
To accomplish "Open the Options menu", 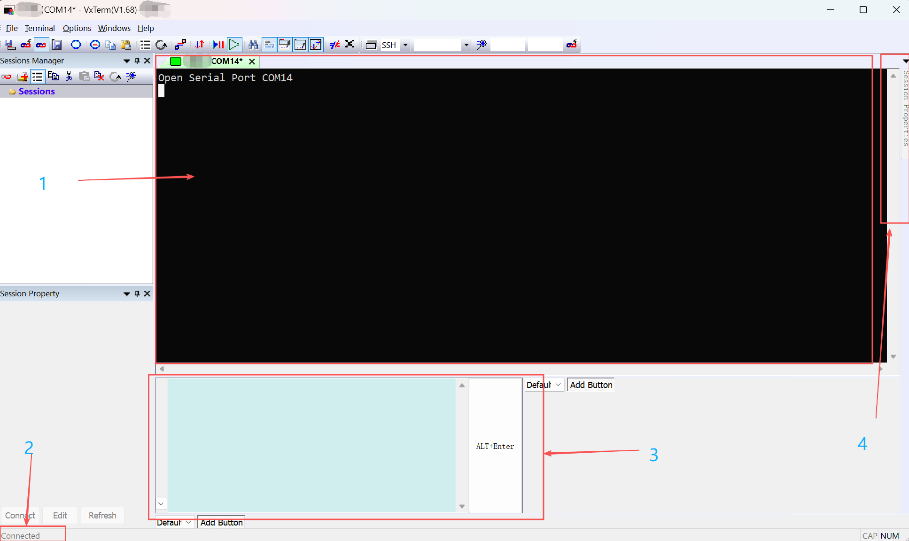I will 77,28.
